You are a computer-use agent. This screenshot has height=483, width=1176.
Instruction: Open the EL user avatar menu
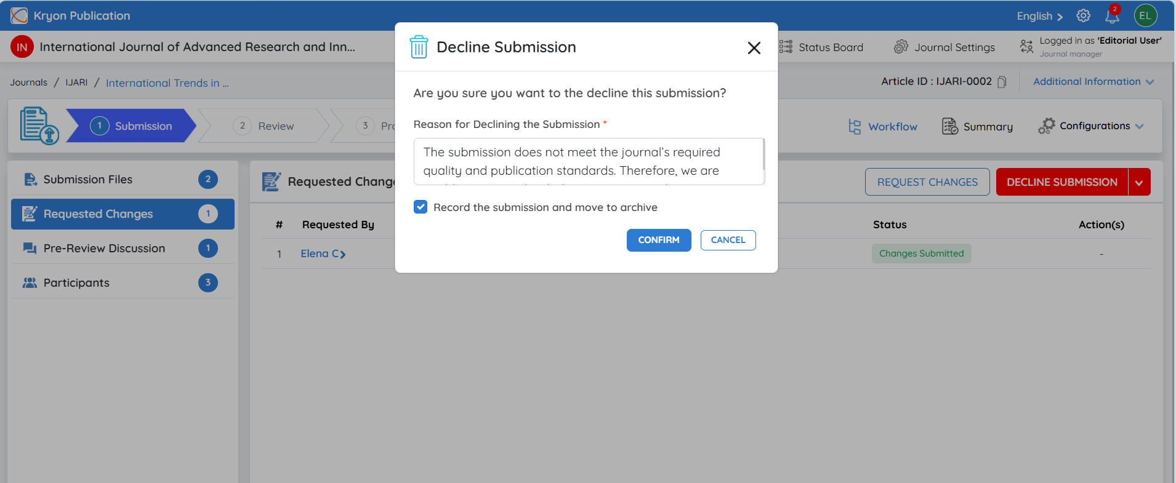coord(1145,15)
